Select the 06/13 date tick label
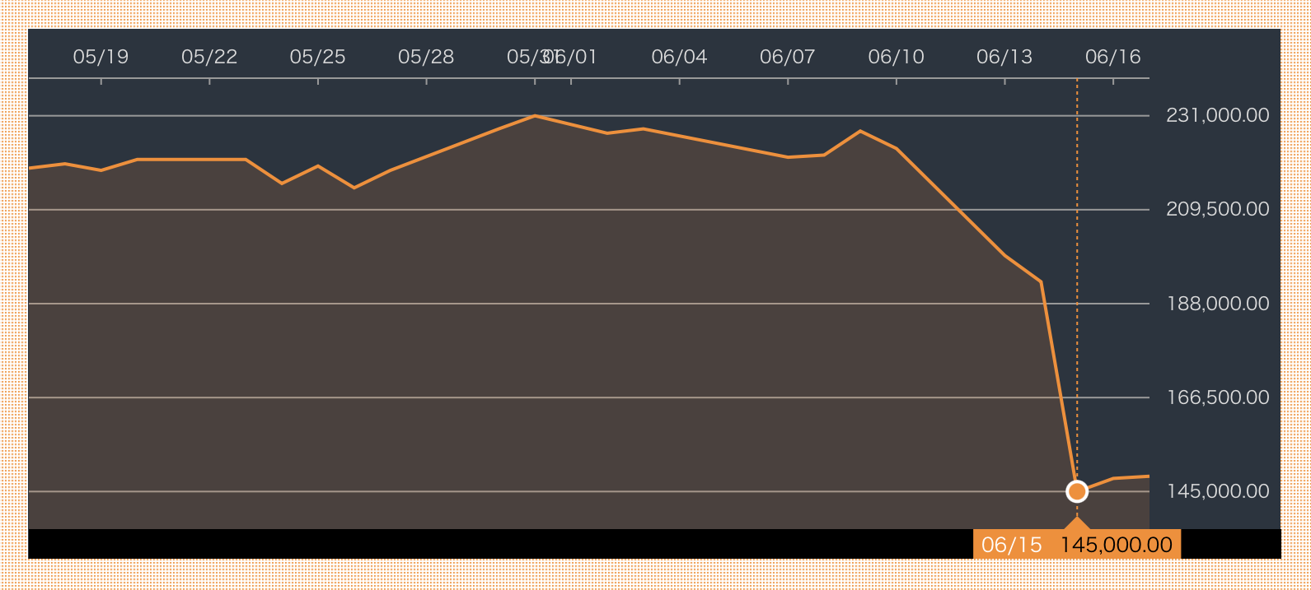Viewport: 1311px width, 590px height. click(x=1004, y=57)
